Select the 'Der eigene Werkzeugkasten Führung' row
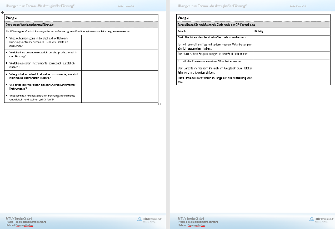Image resolution: width=335 pixels, height=229 pixels. click(x=81, y=26)
